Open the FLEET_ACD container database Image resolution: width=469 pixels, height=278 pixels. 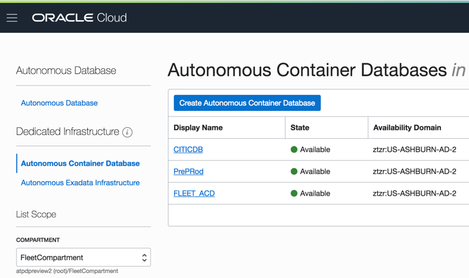[194, 193]
